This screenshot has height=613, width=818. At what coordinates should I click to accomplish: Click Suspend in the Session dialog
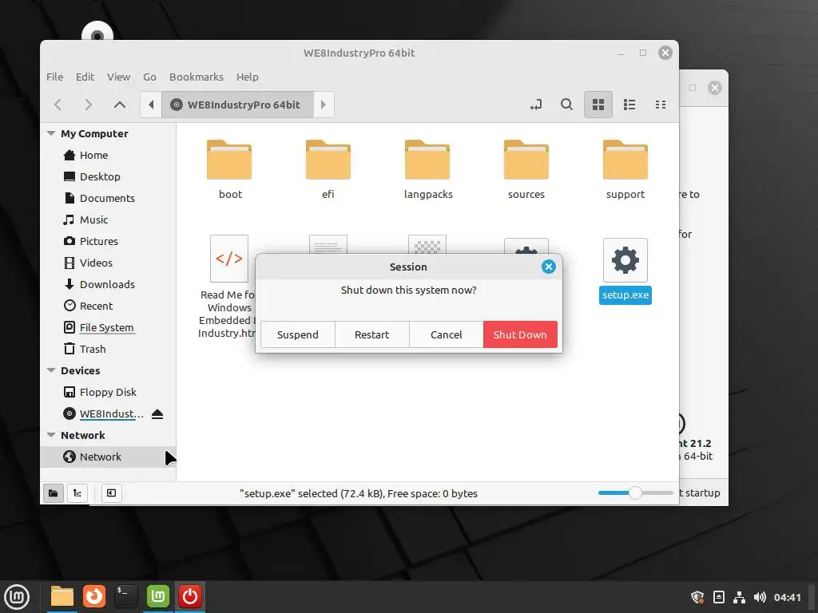[297, 334]
